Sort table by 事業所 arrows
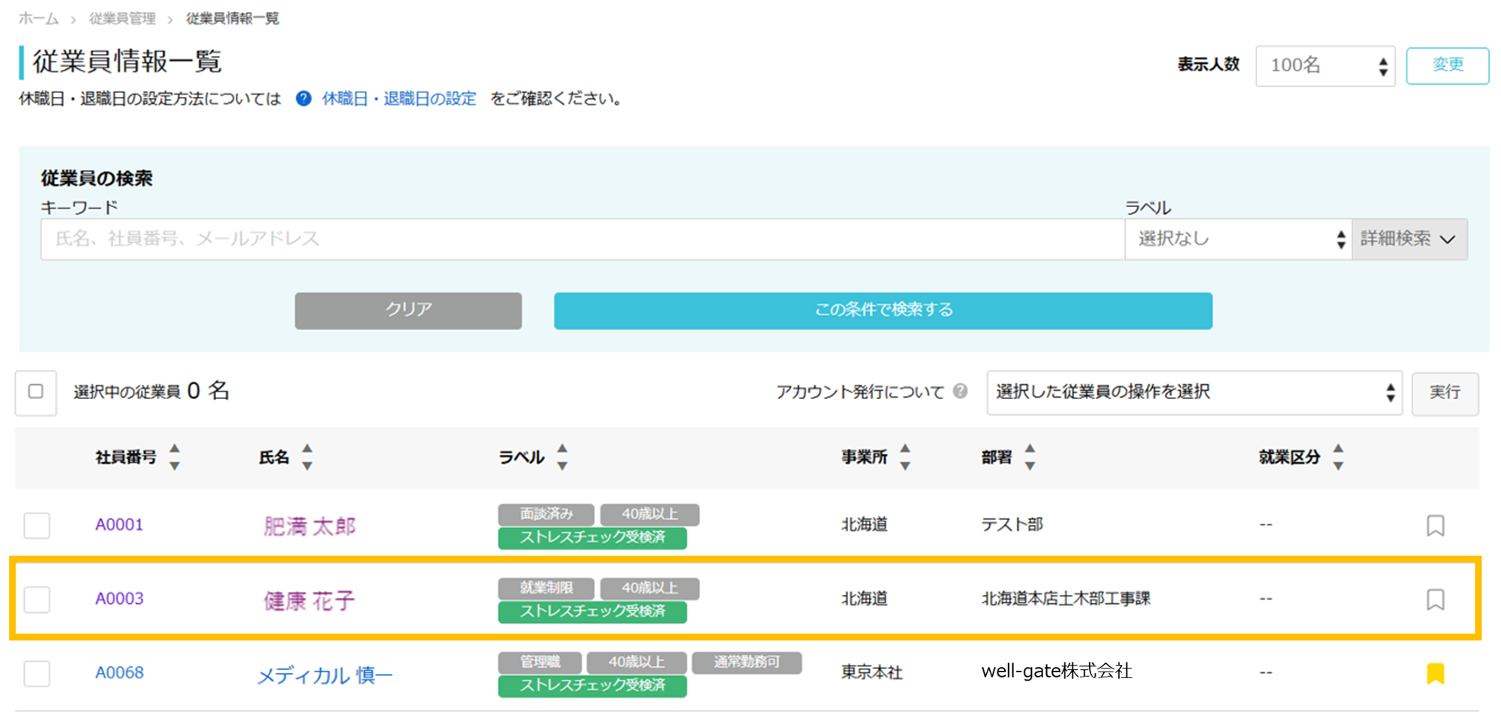The height and width of the screenshot is (715, 1501). click(x=905, y=457)
